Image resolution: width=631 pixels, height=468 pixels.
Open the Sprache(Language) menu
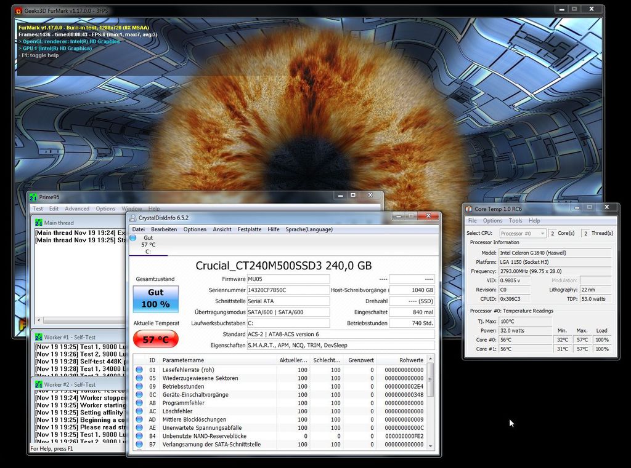coord(309,229)
